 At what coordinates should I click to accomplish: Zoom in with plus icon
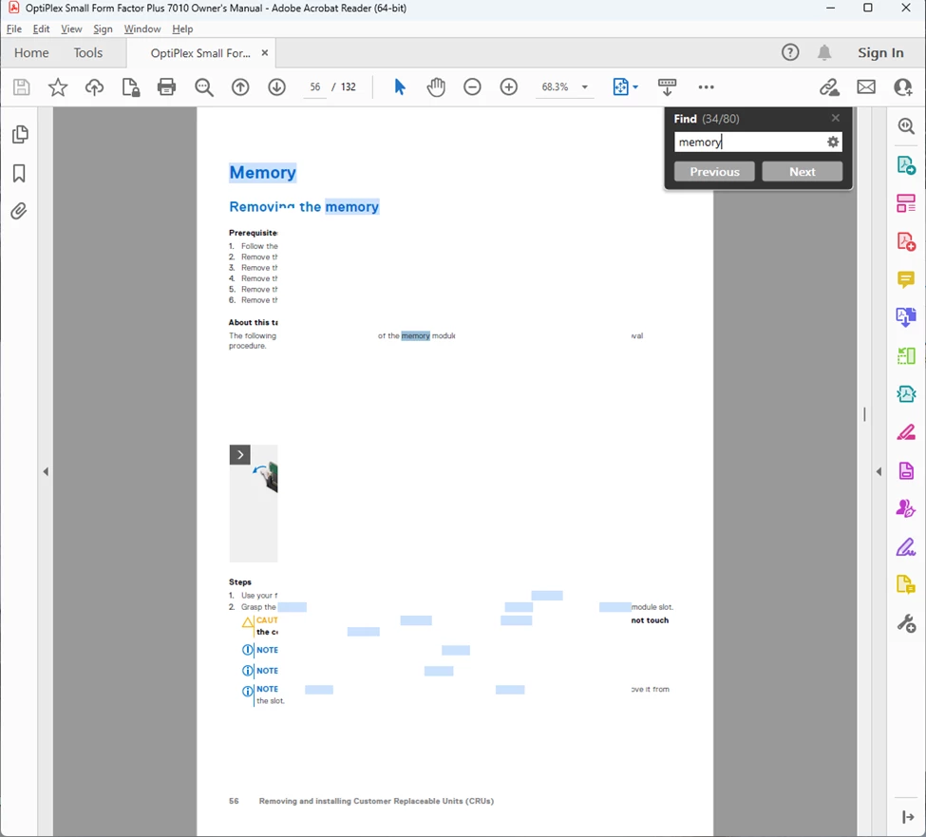point(508,87)
